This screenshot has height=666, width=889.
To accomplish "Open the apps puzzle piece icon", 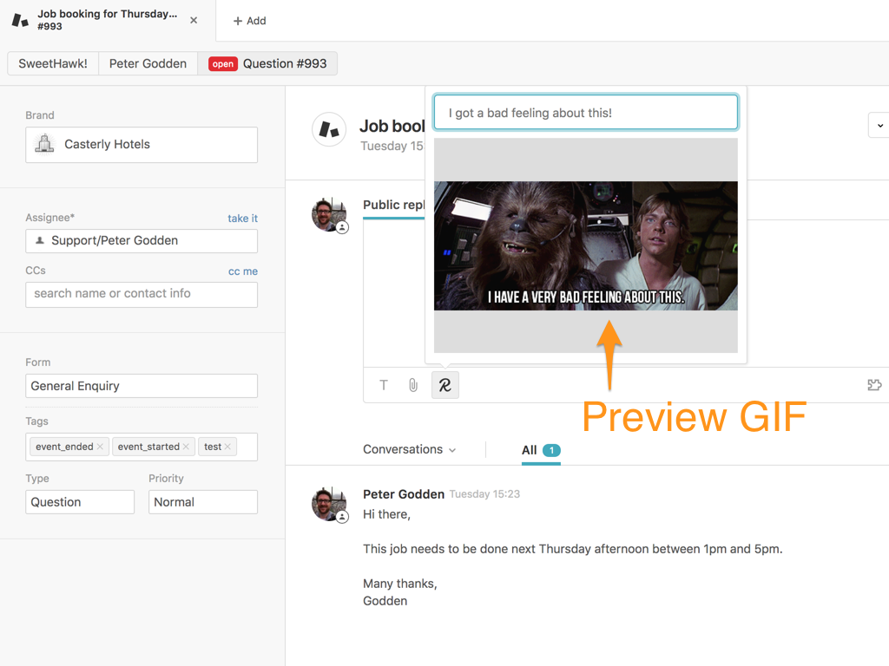I will click(874, 385).
